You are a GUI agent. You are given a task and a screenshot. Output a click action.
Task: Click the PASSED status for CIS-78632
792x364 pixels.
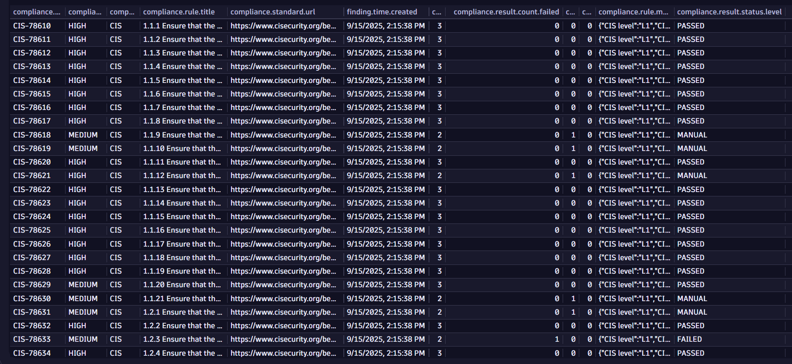coord(691,326)
